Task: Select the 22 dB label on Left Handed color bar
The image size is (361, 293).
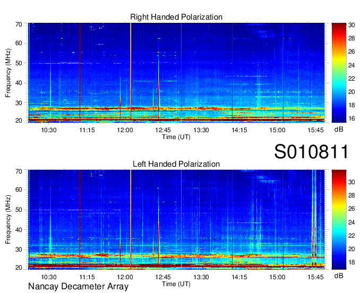Action: 351,236
